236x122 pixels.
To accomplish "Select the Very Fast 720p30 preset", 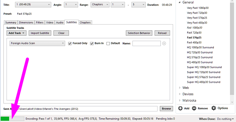I will (x=197, y=13).
